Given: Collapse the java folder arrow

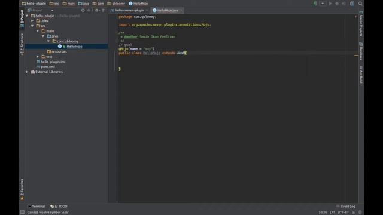Looking at the screenshot, I should (43, 36).
